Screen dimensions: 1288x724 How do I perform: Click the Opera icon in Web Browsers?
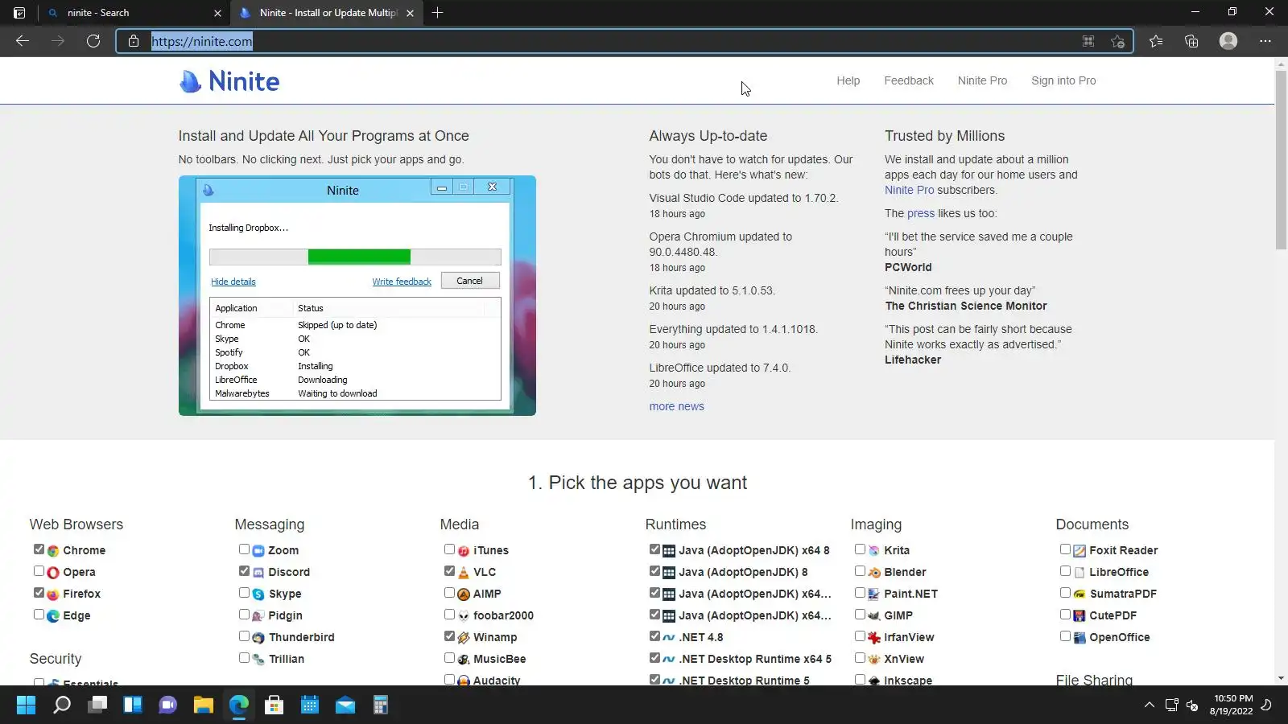[x=53, y=573]
